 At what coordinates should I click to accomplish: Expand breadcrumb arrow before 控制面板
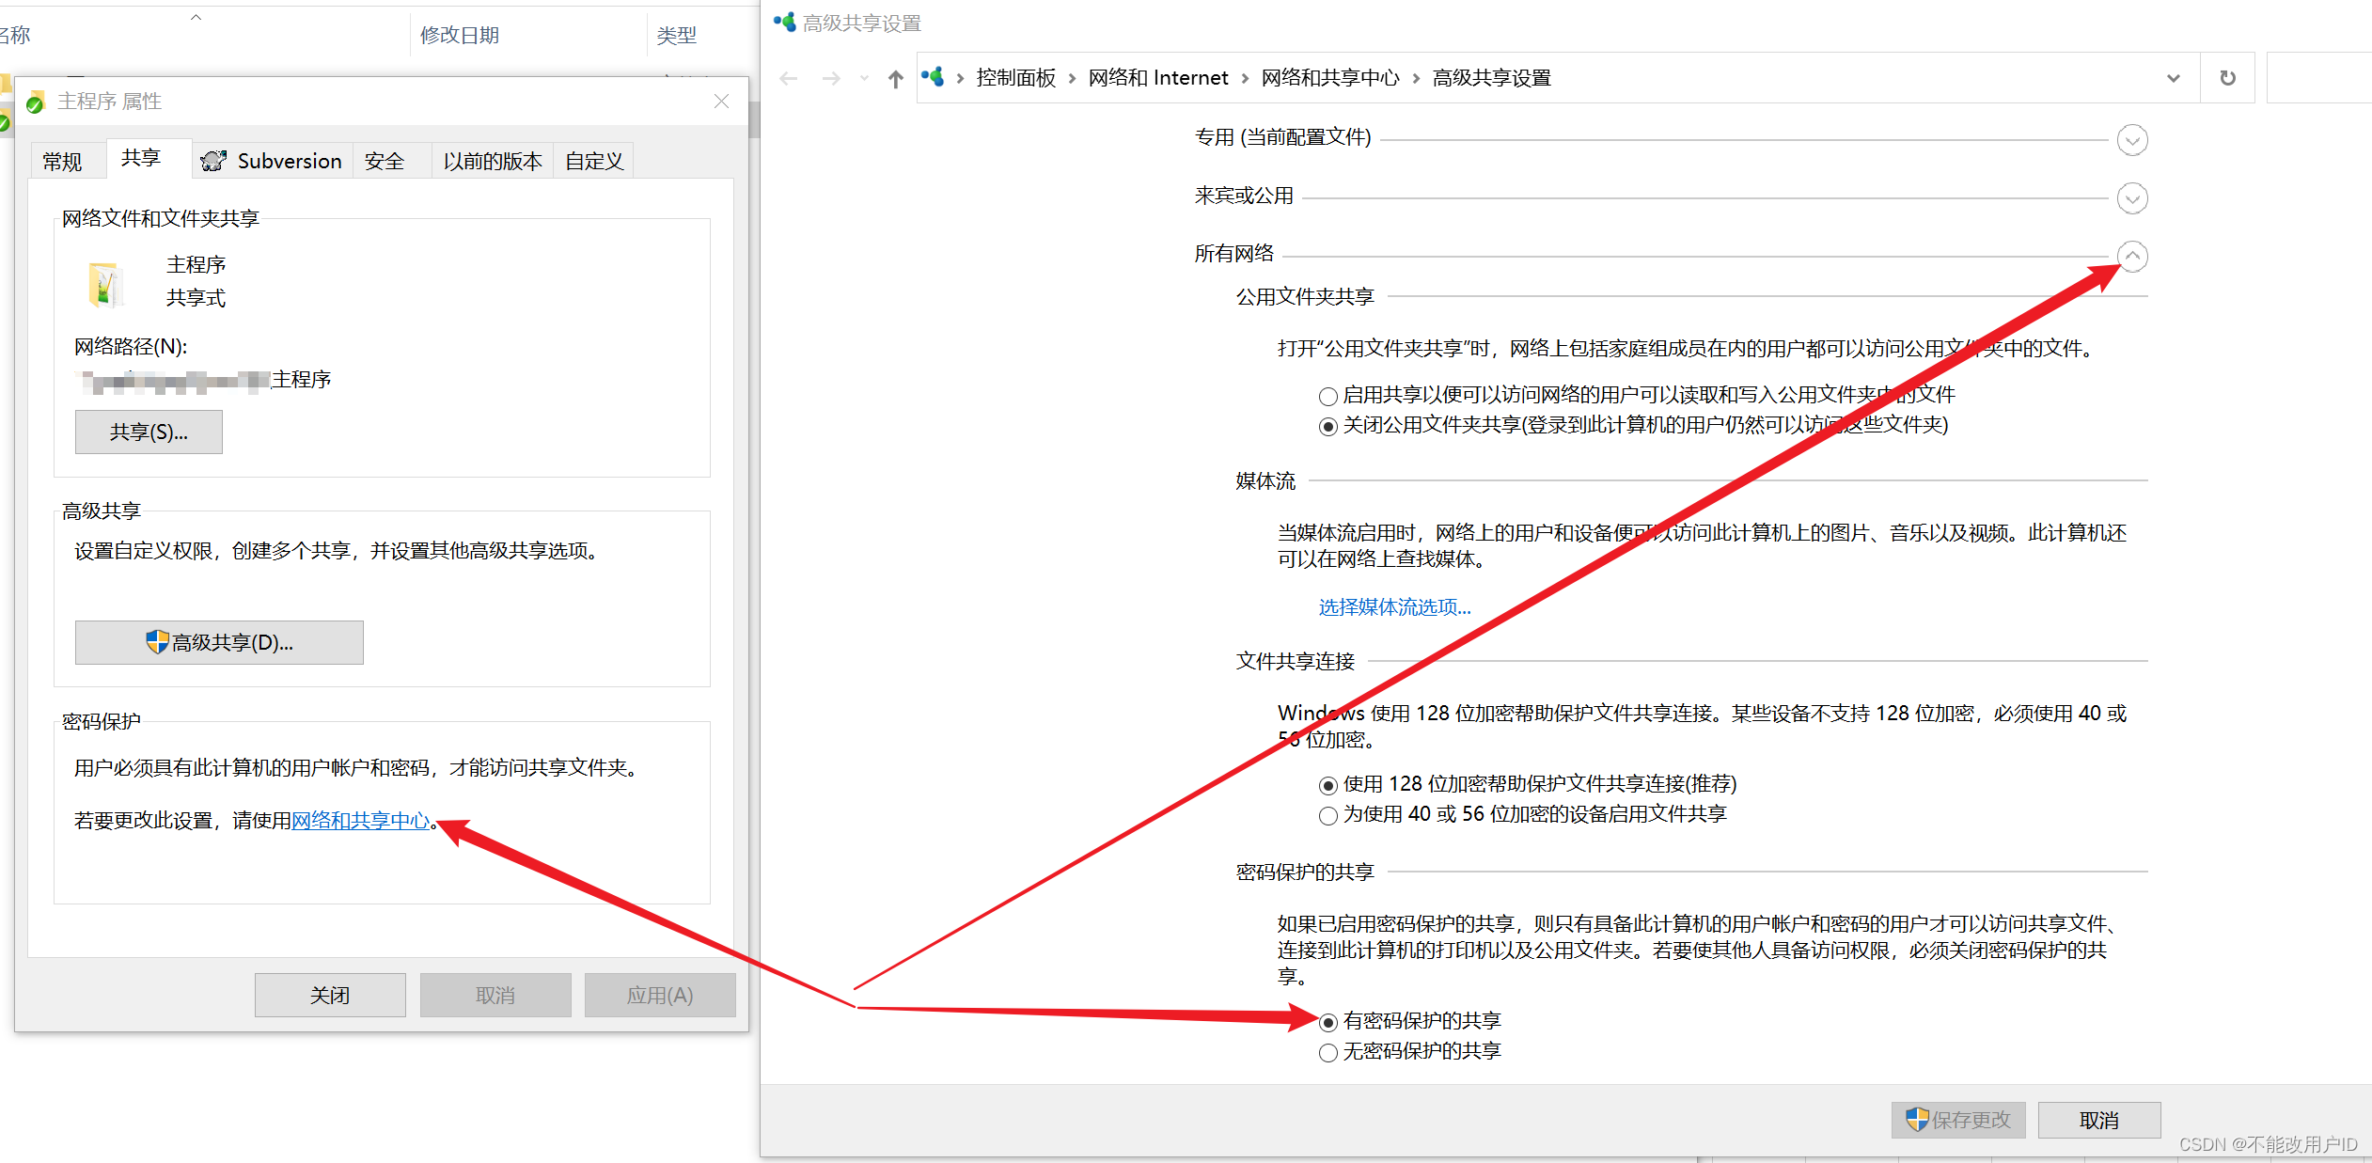tap(960, 78)
